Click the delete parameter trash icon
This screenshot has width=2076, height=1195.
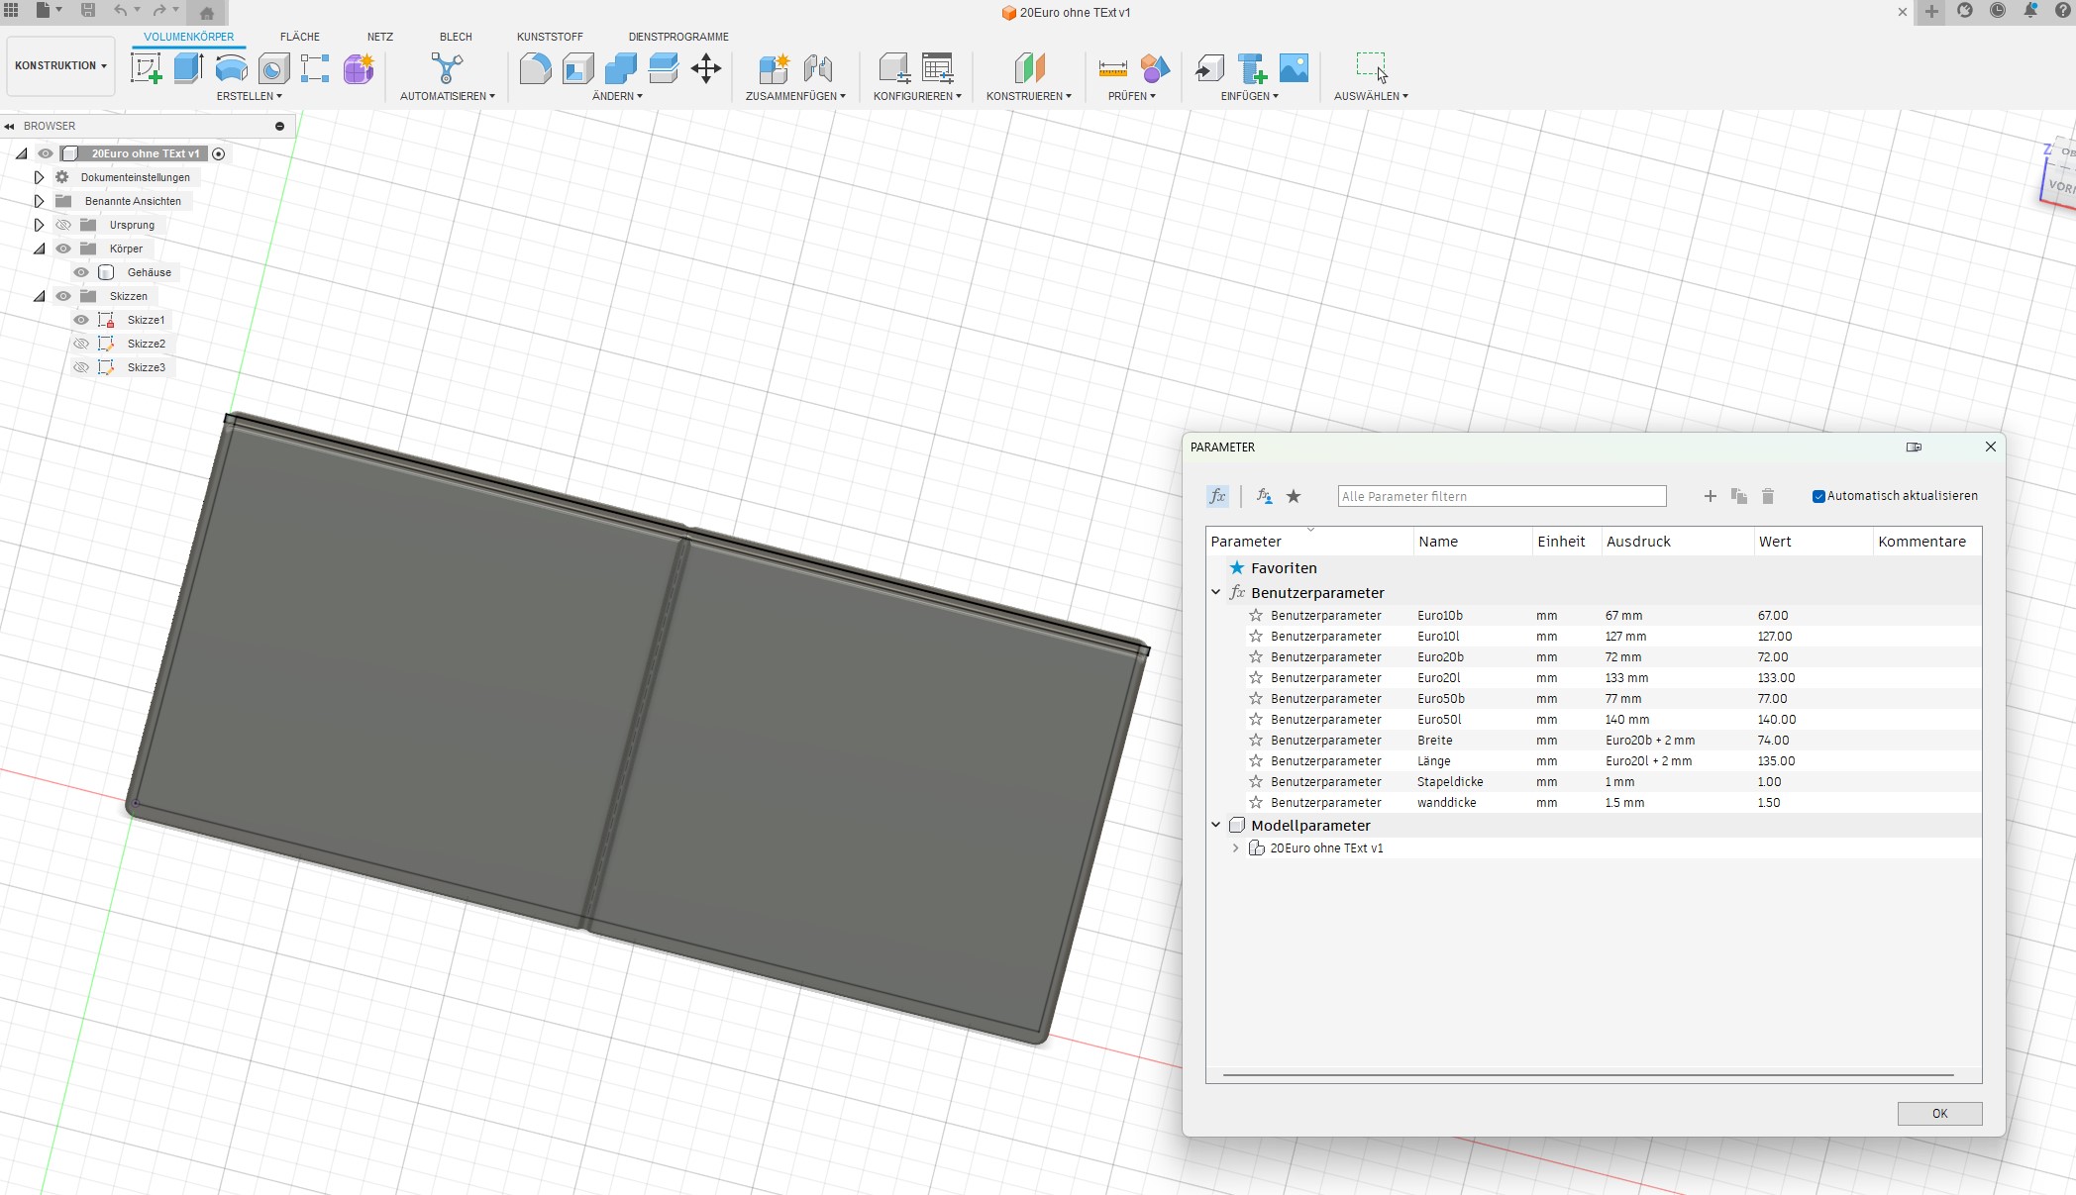pos(1768,496)
